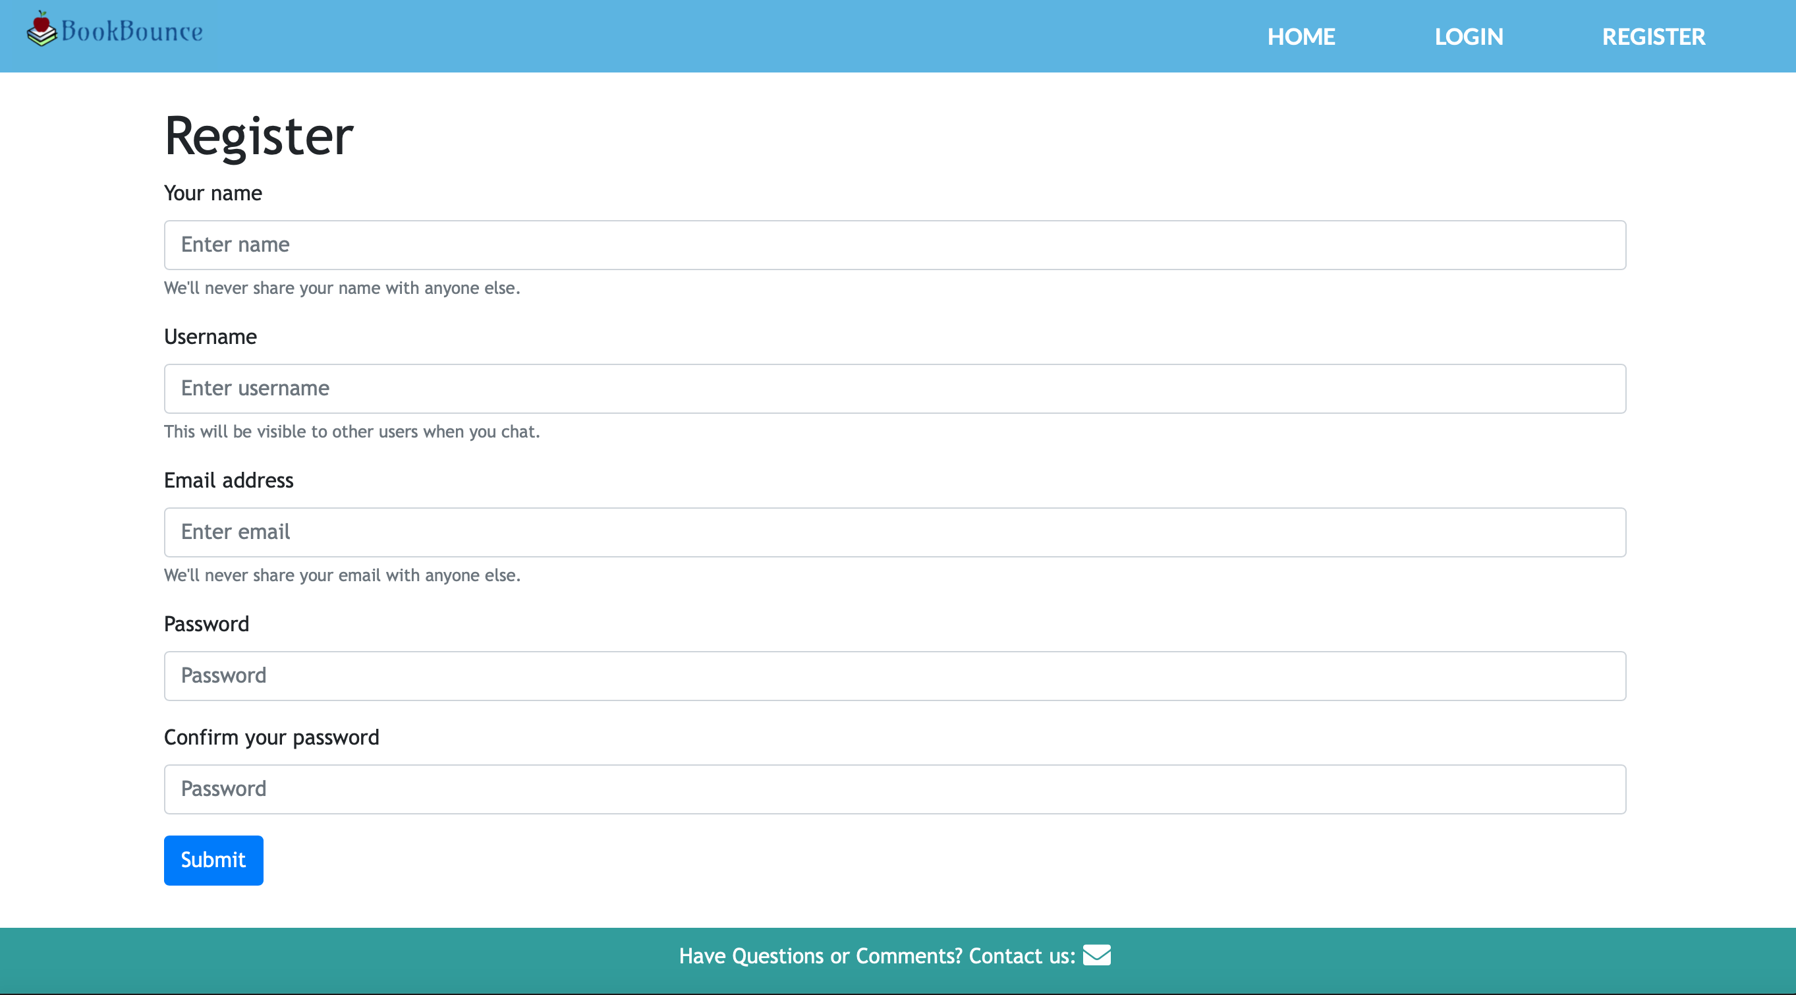The width and height of the screenshot is (1796, 995).
Task: Click the Confirm your password label
Action: [x=271, y=737]
